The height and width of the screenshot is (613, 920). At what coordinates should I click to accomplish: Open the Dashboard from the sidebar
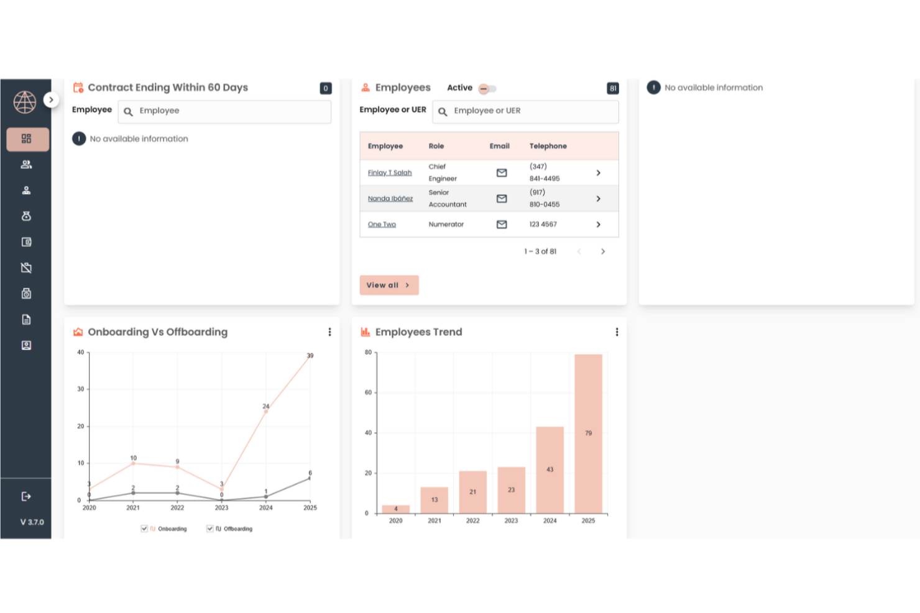coord(26,139)
